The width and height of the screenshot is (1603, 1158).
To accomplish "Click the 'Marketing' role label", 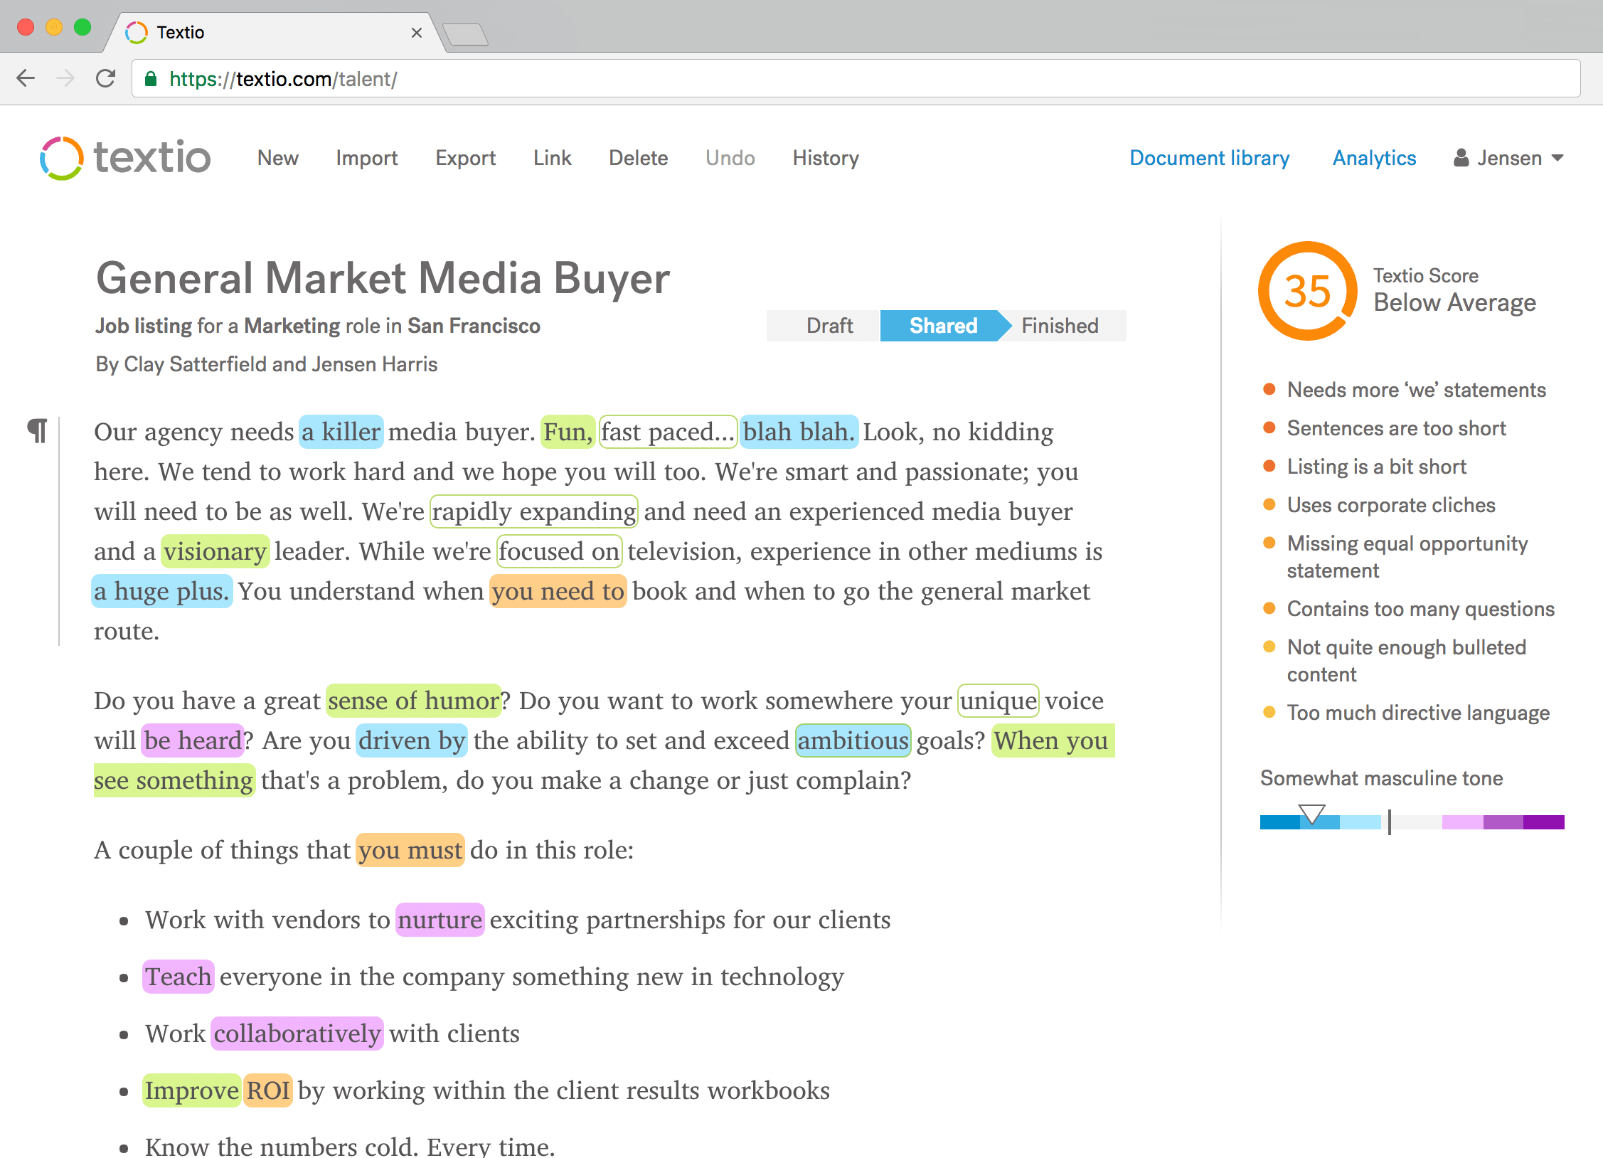I will pyautogui.click(x=292, y=326).
